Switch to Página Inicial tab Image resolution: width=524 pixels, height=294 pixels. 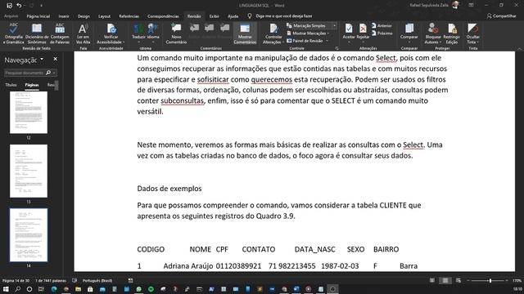tap(38, 16)
